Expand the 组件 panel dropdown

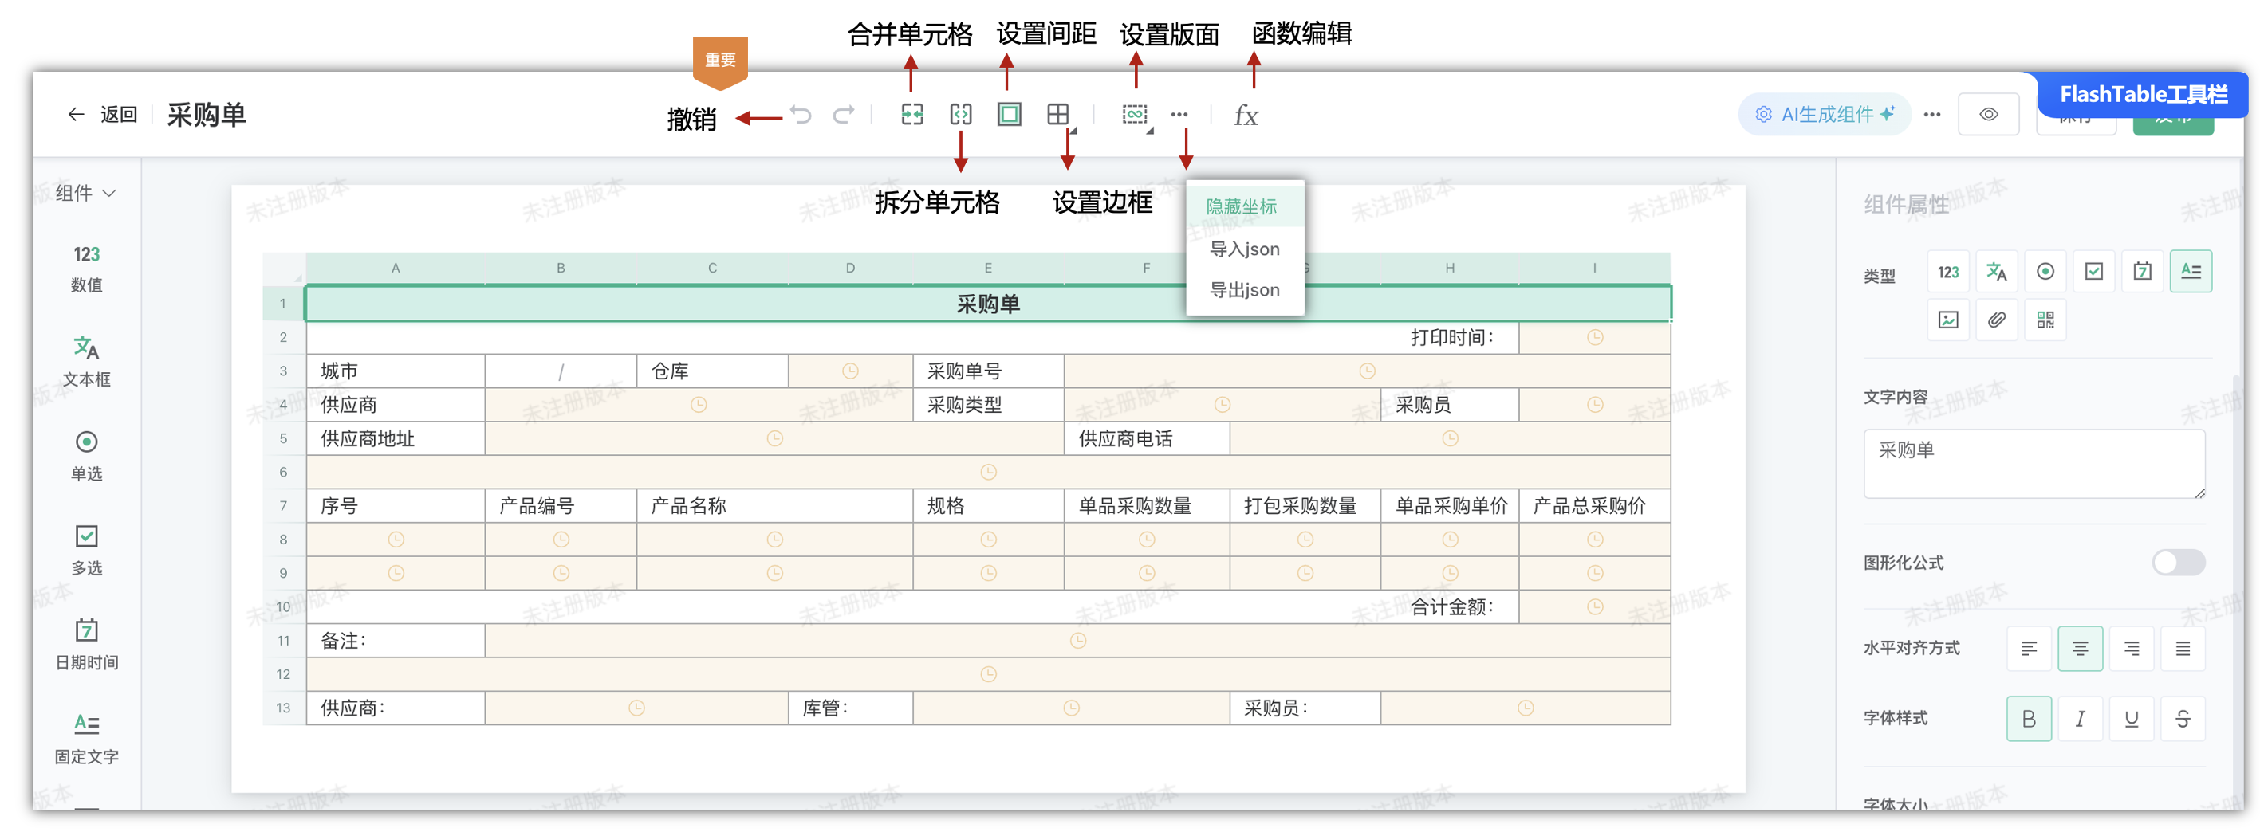[x=86, y=193]
